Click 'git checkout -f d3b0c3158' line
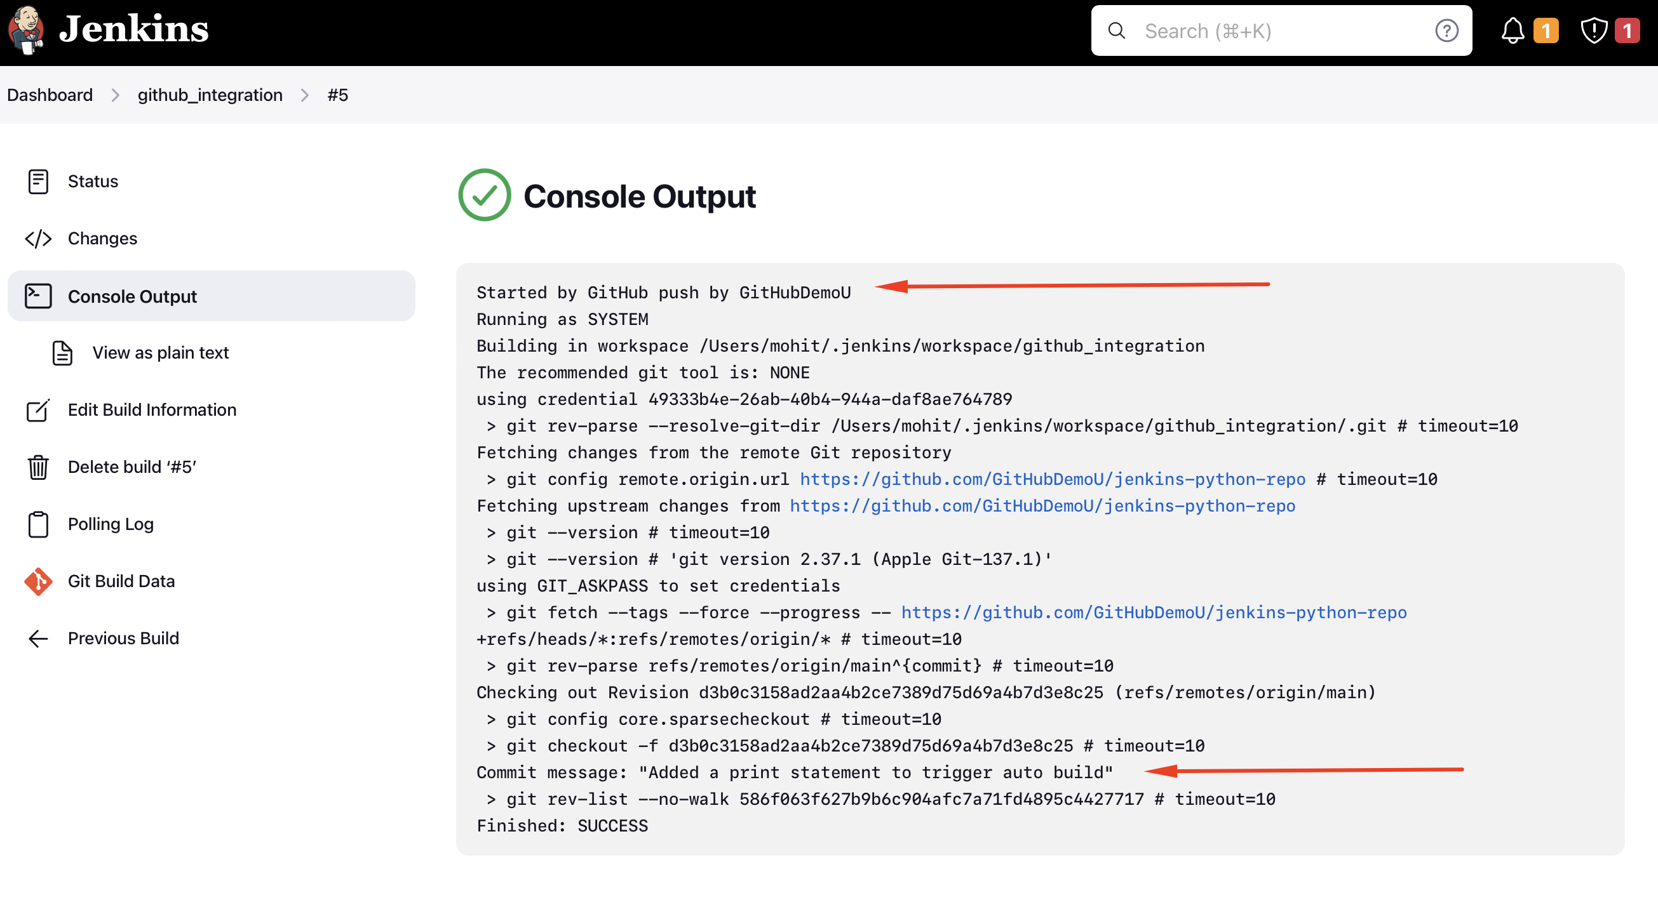Viewport: 1658px width, 914px height. (846, 745)
